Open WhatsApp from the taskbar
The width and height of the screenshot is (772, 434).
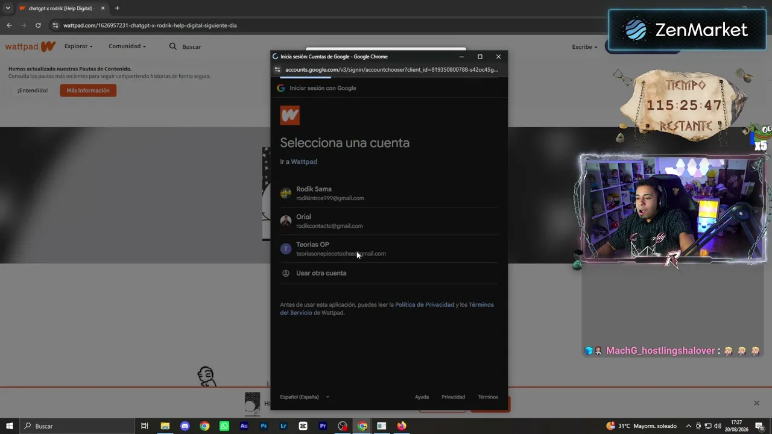224,426
